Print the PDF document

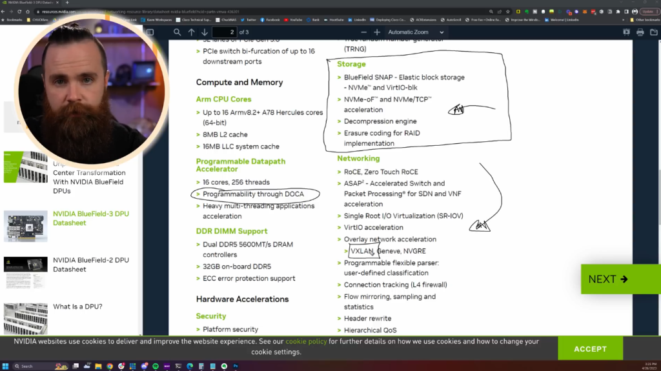[640, 32]
